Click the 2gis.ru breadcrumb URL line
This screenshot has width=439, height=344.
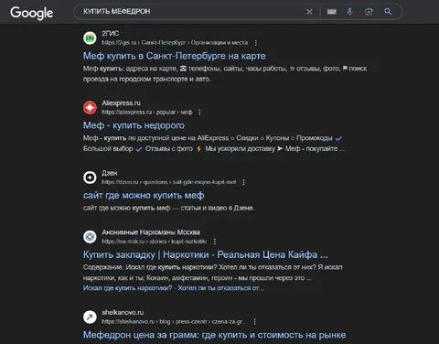175,43
